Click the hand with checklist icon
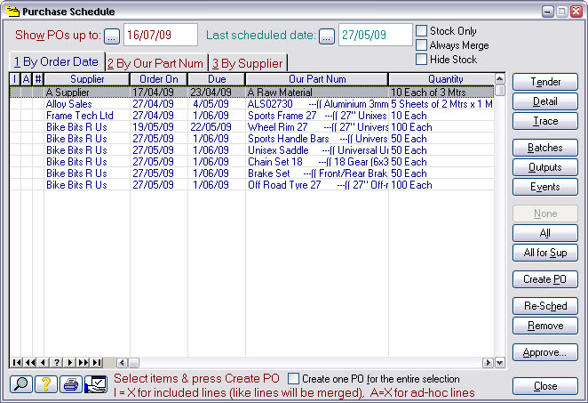Screen dimensions: 588x403 95,385
